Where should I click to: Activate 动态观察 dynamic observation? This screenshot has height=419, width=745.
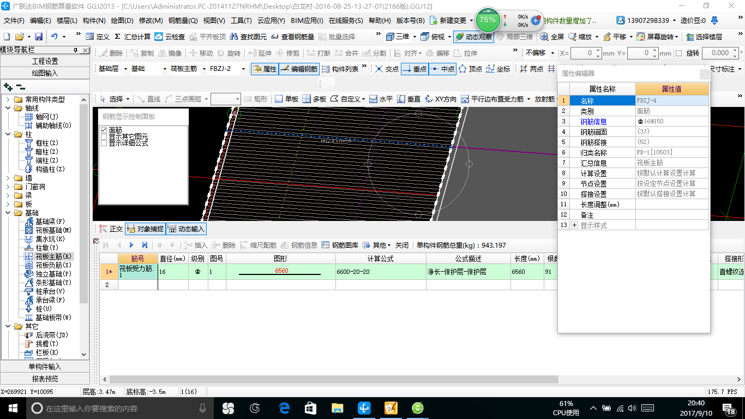(473, 37)
